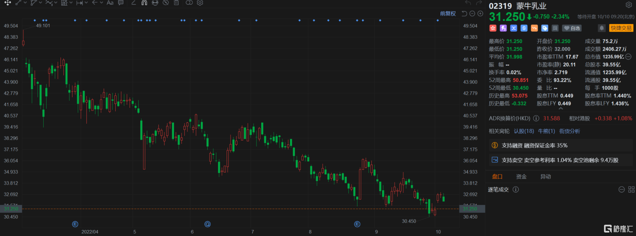Screen dimensions: 636x236
Task: Click 支持卖空 short selling row
Action: [560, 160]
